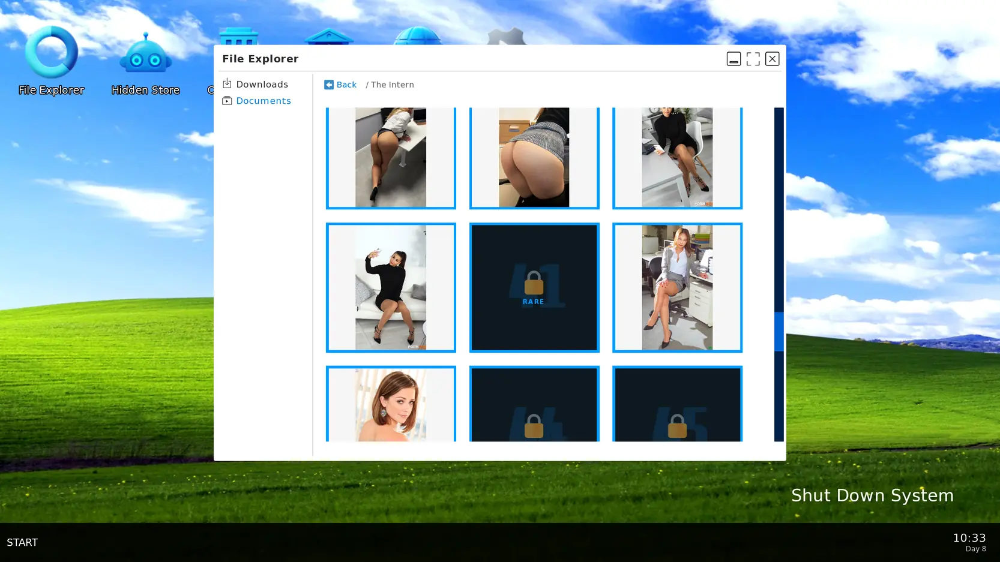Open the globe desktop icon behind the window

418,36
